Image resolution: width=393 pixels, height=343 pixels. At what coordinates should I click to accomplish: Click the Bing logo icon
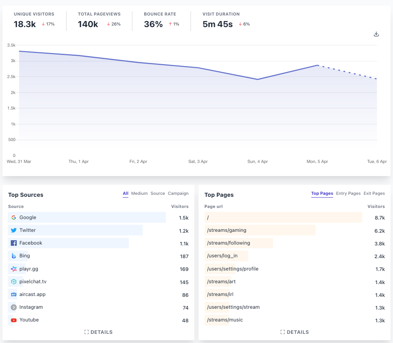pos(14,256)
